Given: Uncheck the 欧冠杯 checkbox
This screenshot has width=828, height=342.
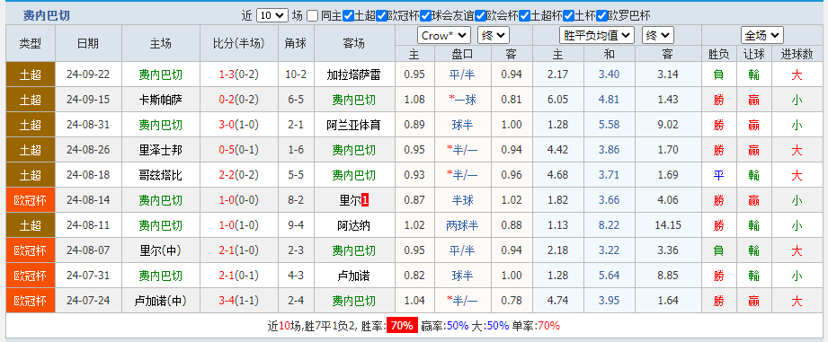Looking at the screenshot, I should tap(381, 16).
